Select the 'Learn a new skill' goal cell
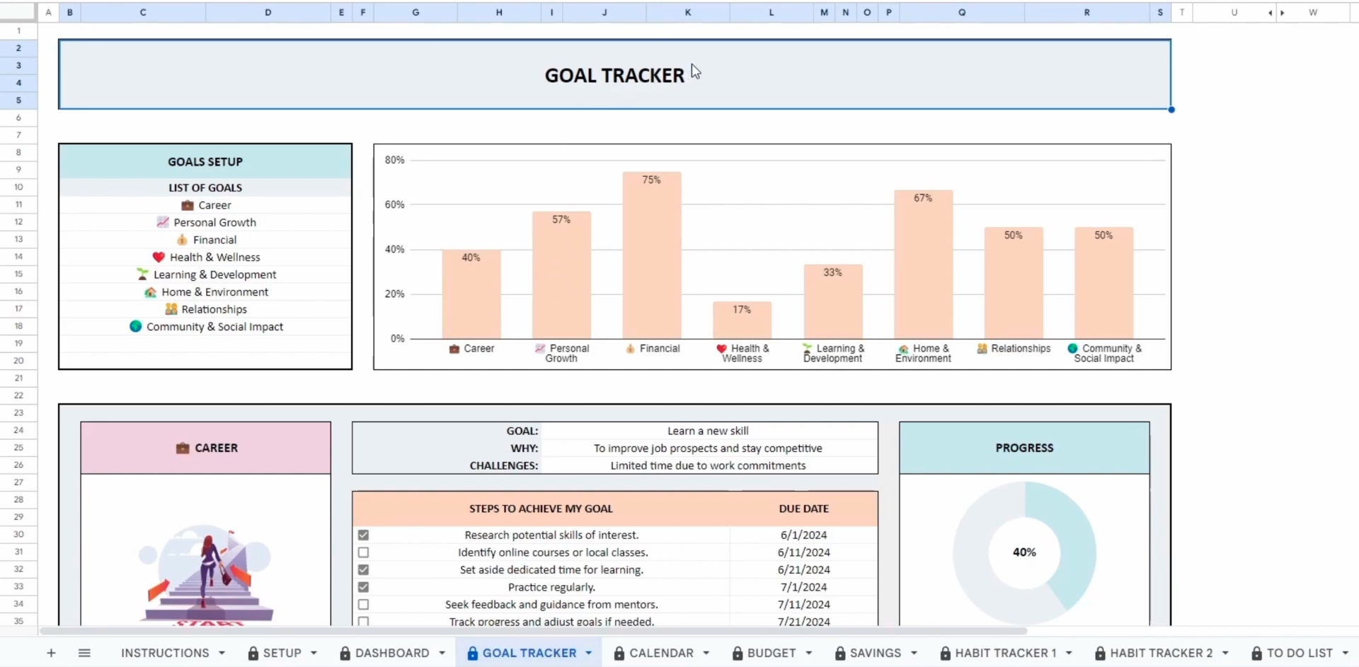The image size is (1359, 667). pyautogui.click(x=708, y=431)
